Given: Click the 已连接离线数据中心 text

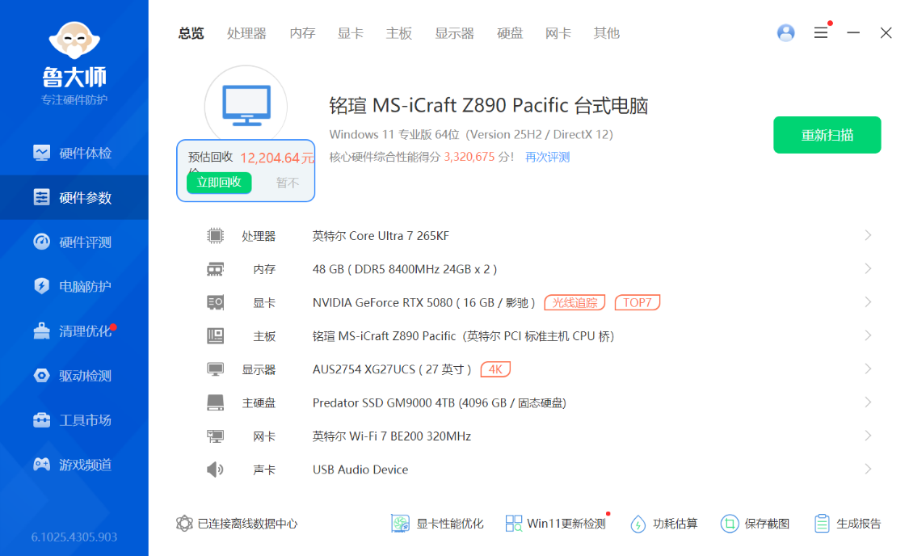Looking at the screenshot, I should point(247,524).
